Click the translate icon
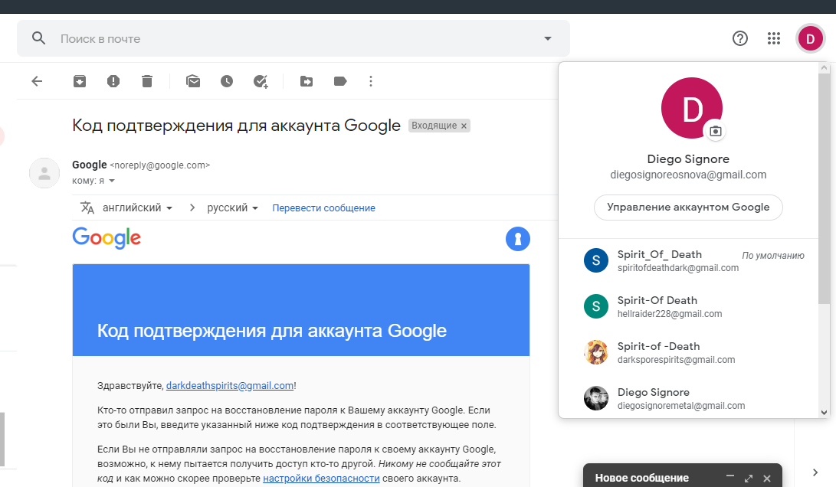Viewport: 836px width, 487px height. click(x=87, y=208)
